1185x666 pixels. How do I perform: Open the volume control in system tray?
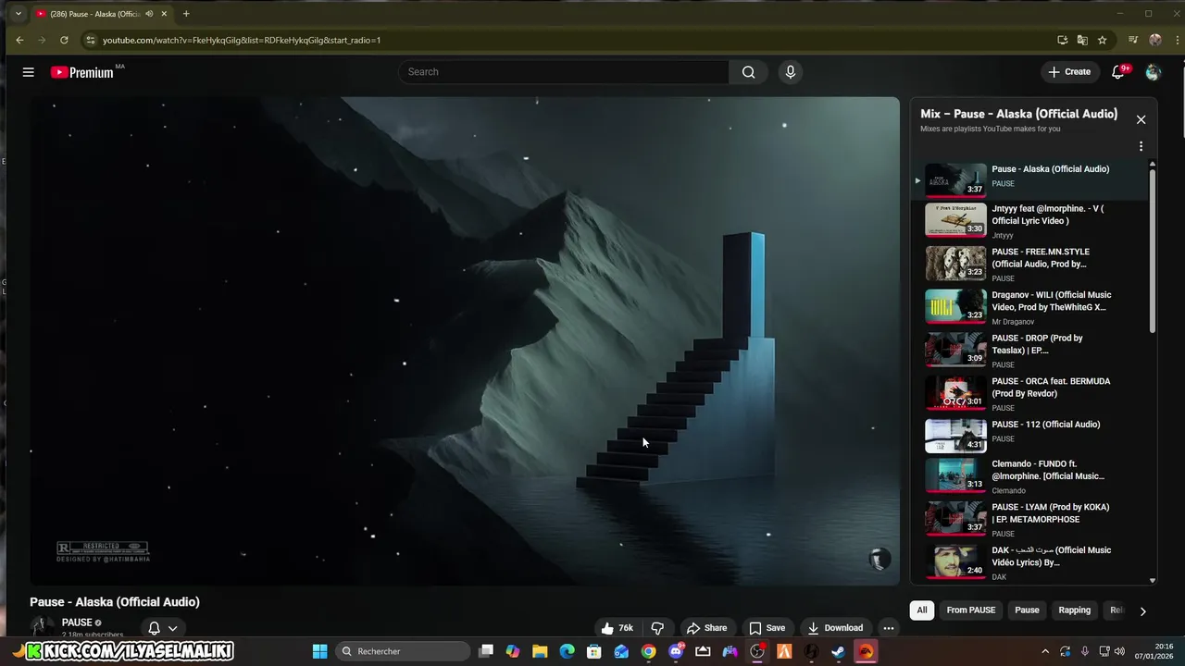click(1119, 651)
